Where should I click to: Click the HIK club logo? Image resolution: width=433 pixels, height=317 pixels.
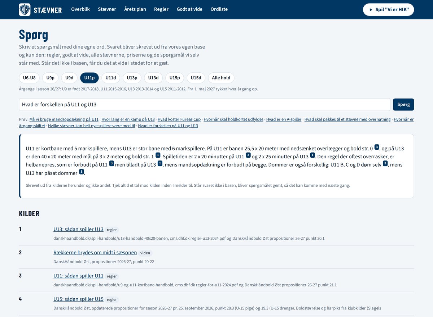(x=25, y=9)
